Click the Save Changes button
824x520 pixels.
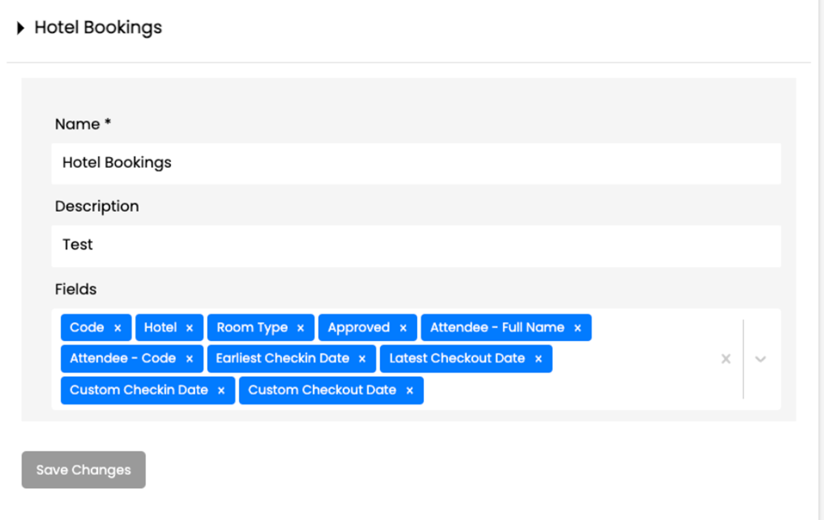tap(84, 470)
